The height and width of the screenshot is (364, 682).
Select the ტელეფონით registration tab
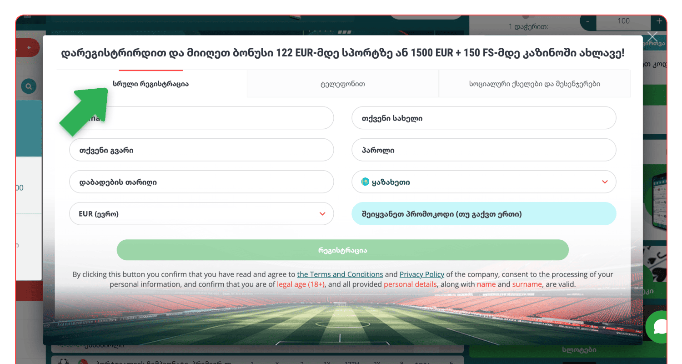click(x=342, y=84)
